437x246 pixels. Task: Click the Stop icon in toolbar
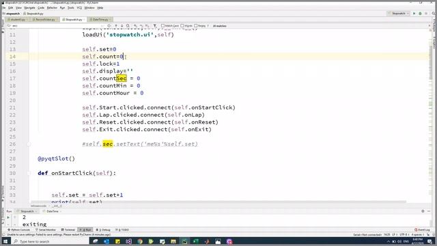[x=426, y=14]
